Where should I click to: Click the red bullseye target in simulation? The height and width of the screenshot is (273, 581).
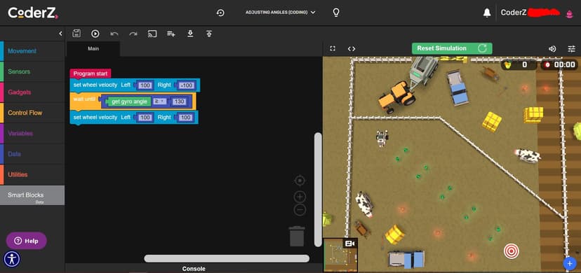tap(512, 251)
